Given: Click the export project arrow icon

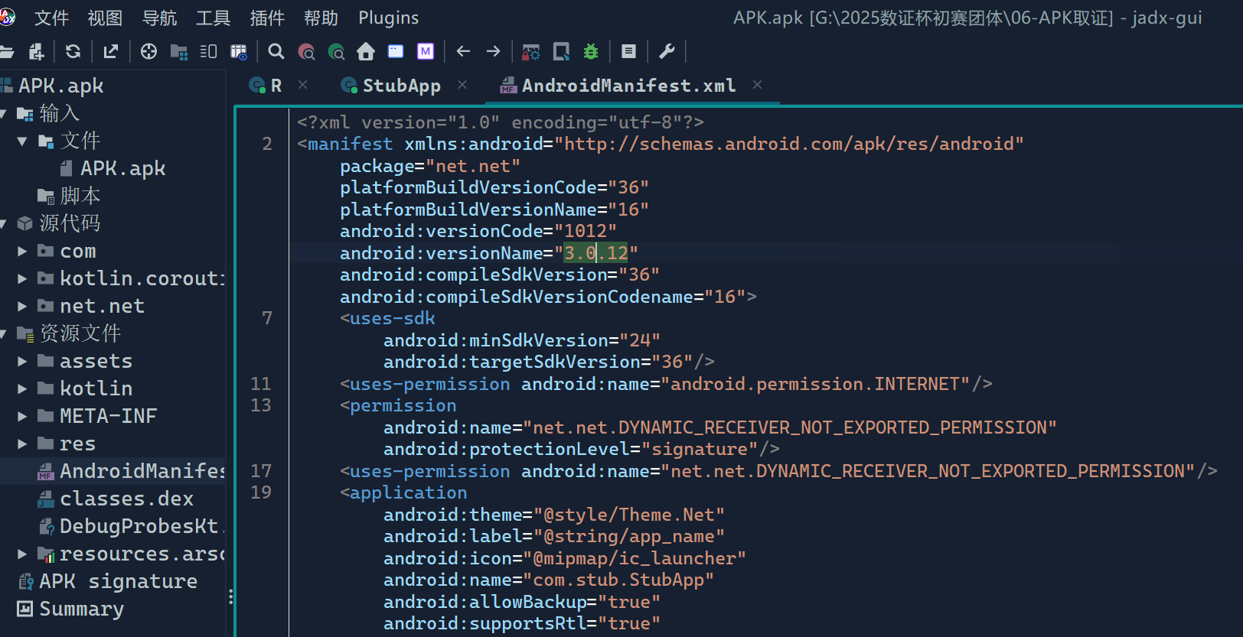Looking at the screenshot, I should (111, 51).
